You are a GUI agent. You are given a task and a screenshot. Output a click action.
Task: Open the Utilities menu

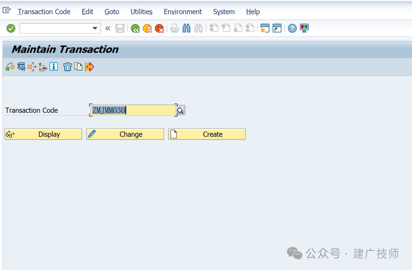142,12
